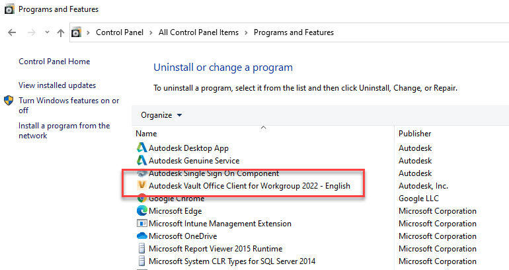Select Programs and Features breadcrumb
509x270 pixels.
pyautogui.click(x=294, y=32)
